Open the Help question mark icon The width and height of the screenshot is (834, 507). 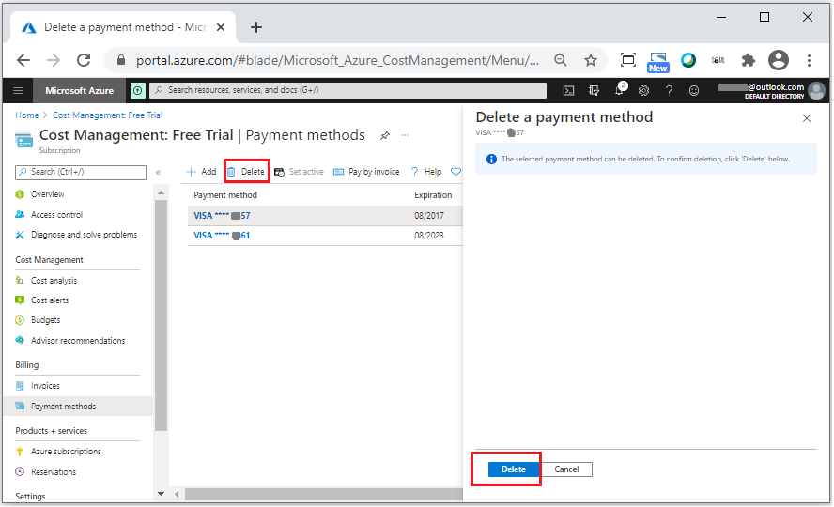pos(669,91)
